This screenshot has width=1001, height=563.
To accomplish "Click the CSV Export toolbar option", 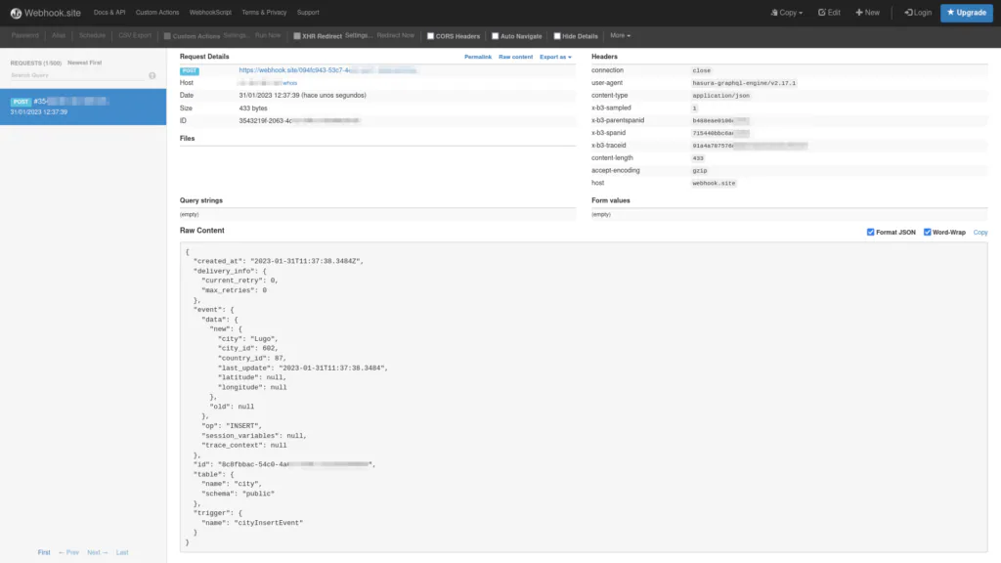I will pyautogui.click(x=135, y=36).
